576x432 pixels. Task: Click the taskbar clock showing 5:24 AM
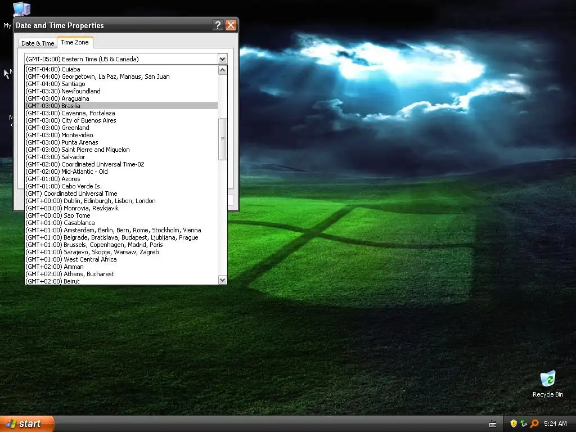(x=555, y=424)
